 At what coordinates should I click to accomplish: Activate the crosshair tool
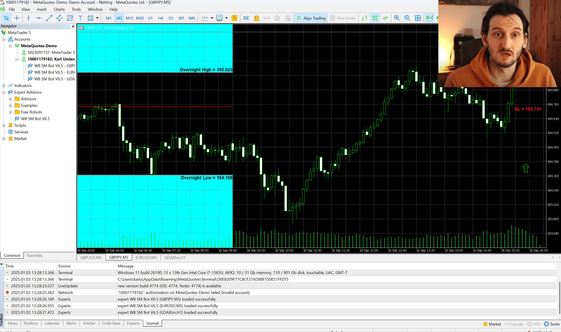[17, 18]
